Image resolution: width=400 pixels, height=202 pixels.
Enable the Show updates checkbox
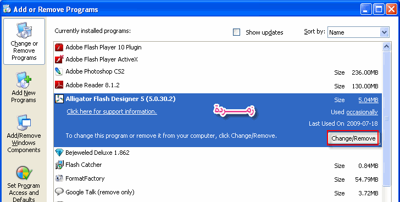(236, 32)
